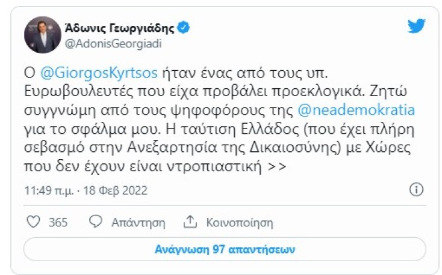Click the 365 likes count
This screenshot has height=275, width=442.
(58, 223)
